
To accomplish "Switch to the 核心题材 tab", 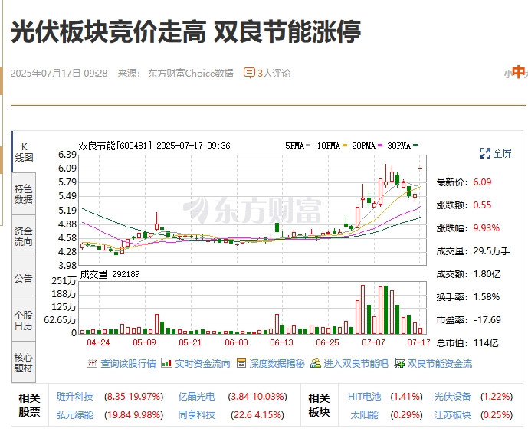I will click(x=24, y=362).
